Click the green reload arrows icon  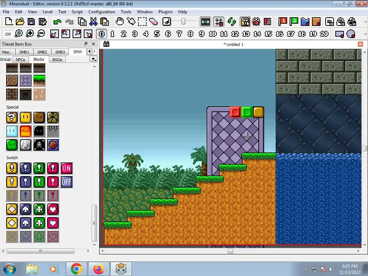point(232,22)
